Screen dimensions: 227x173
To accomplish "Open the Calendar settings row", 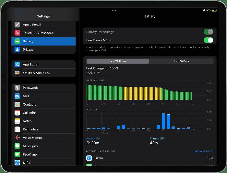I will (x=43, y=113).
